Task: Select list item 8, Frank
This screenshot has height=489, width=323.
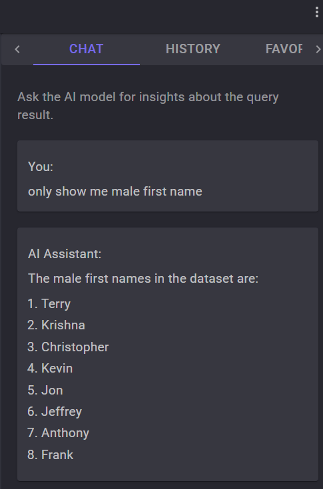Action: 50,454
